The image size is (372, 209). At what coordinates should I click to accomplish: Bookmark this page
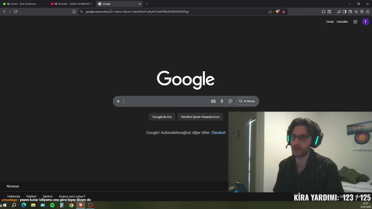click(x=74, y=12)
